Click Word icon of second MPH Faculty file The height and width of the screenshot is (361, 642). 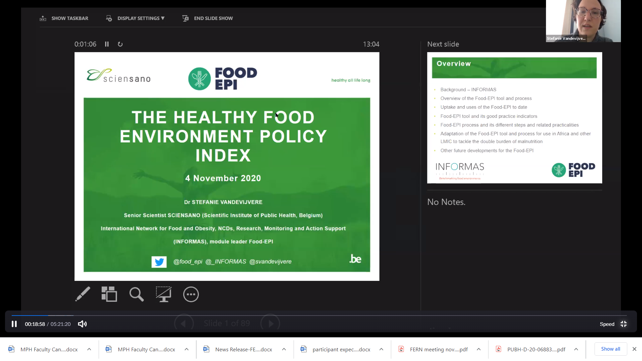point(109,349)
